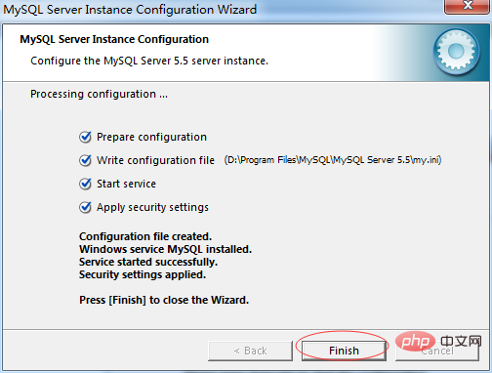Click the Prepare configuration step label

point(151,137)
